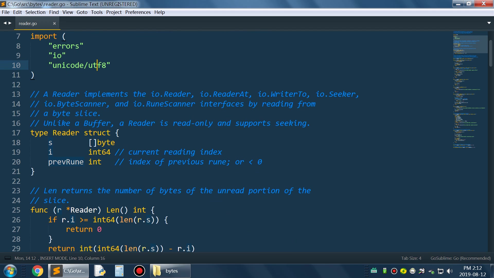
Task: Click the back navigation arrow icon
Action: point(5,23)
